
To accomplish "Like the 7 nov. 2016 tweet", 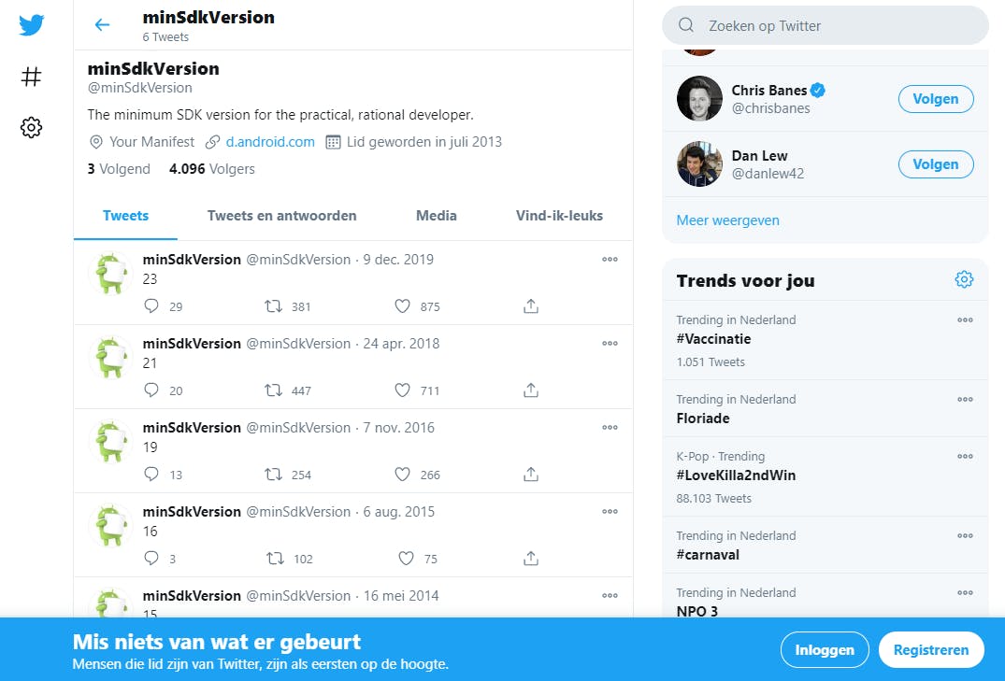I will (x=403, y=475).
